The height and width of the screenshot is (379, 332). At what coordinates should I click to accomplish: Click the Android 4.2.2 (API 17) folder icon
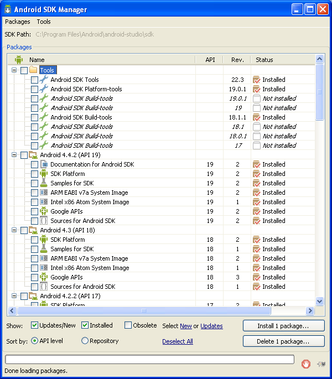[33, 296]
